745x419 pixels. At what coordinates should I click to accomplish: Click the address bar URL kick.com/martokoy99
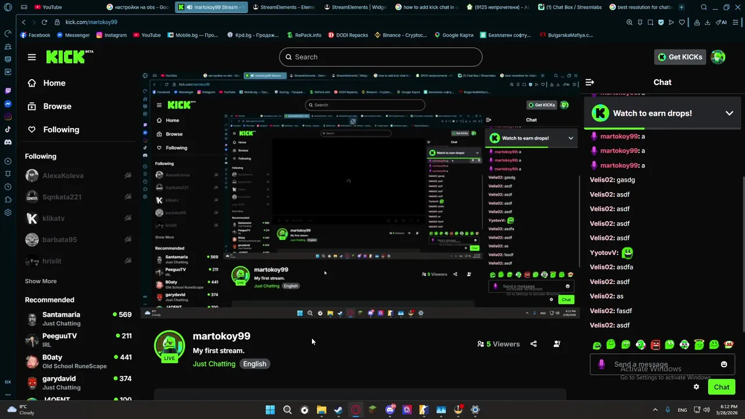91,22
